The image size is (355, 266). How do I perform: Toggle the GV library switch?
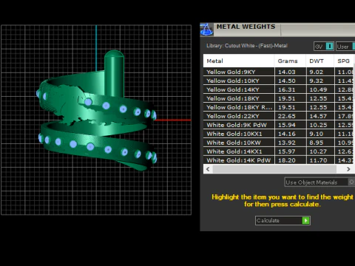coord(324,47)
